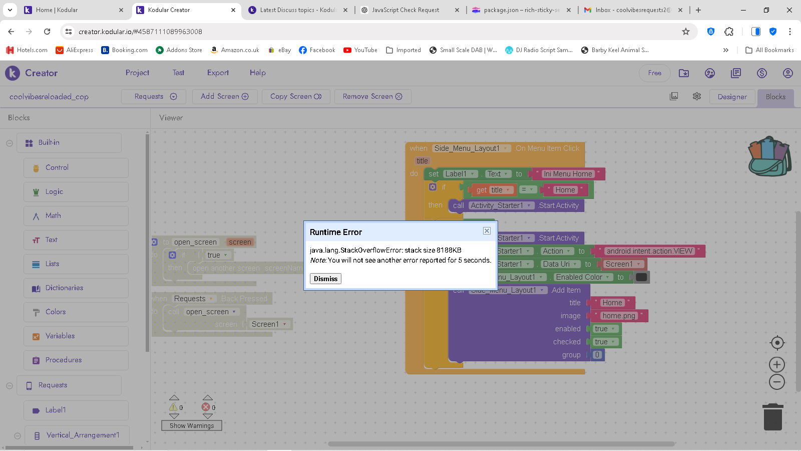Switch to the Designer view

pos(732,97)
